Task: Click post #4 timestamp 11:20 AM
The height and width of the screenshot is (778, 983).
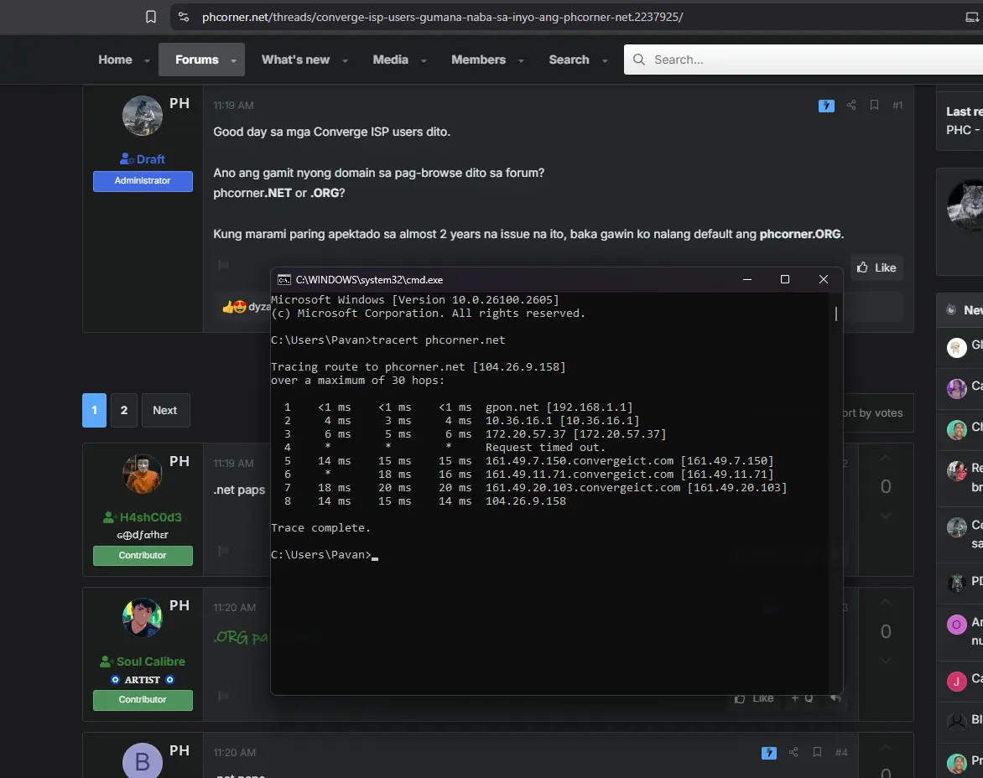Action: 235,752
